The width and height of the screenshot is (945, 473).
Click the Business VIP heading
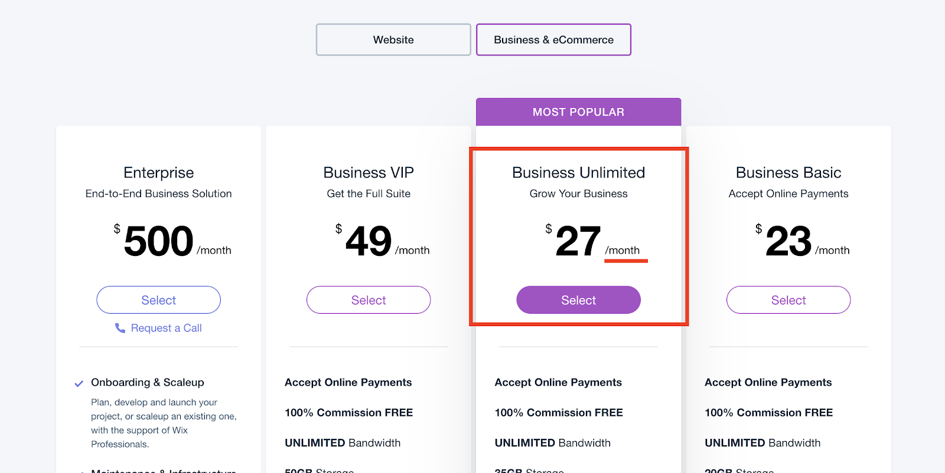(x=369, y=173)
